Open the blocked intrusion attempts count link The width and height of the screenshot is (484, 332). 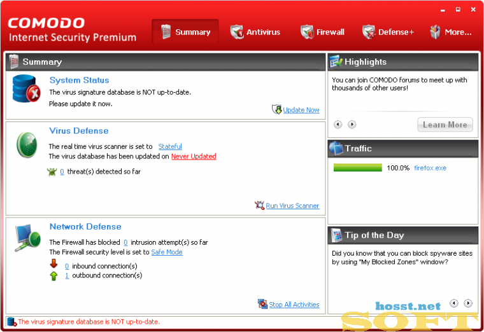click(125, 242)
